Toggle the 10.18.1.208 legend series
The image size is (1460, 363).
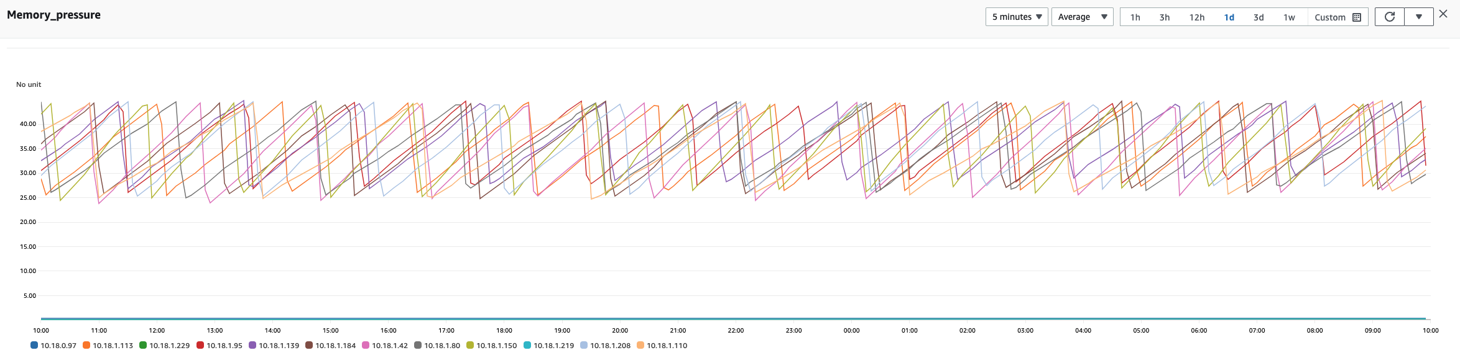[605, 346]
